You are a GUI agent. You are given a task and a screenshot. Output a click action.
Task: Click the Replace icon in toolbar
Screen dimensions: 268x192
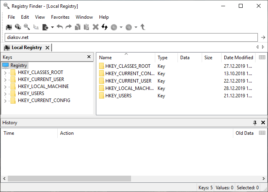click(x=36, y=27)
